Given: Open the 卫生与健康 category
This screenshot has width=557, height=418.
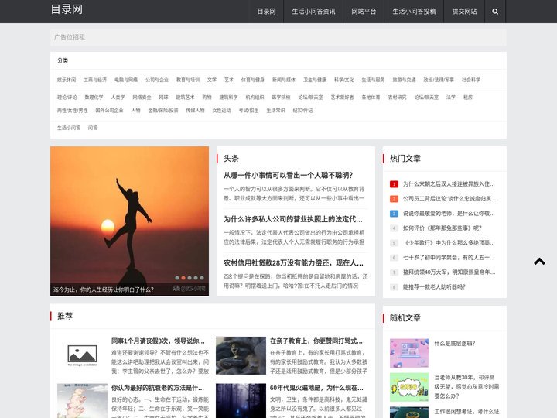Looking at the screenshot, I should (x=314, y=80).
